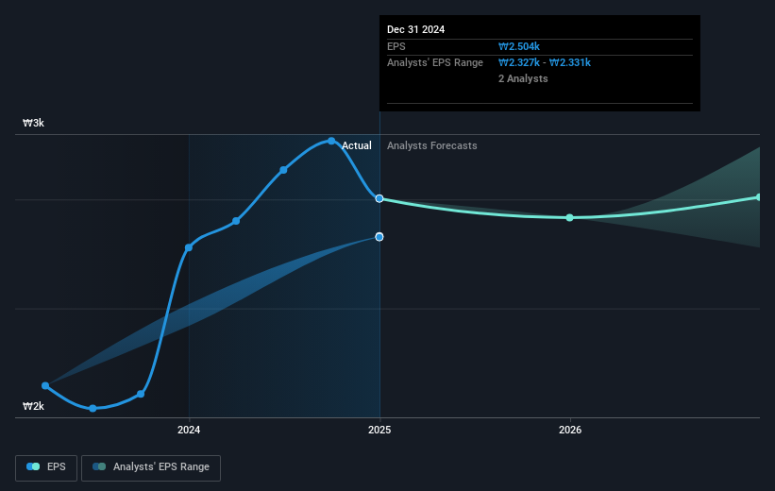Select the Dec 31 2024 EPS data point on the line

pyautogui.click(x=379, y=198)
